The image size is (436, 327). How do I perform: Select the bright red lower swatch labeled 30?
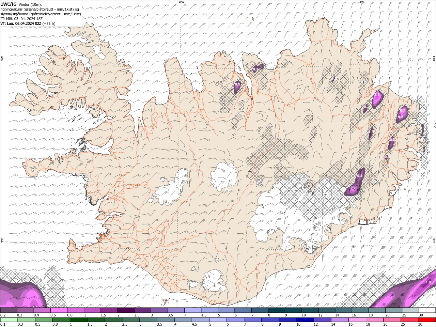pos(427,320)
